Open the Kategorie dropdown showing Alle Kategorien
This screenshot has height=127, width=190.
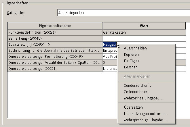tap(124, 13)
